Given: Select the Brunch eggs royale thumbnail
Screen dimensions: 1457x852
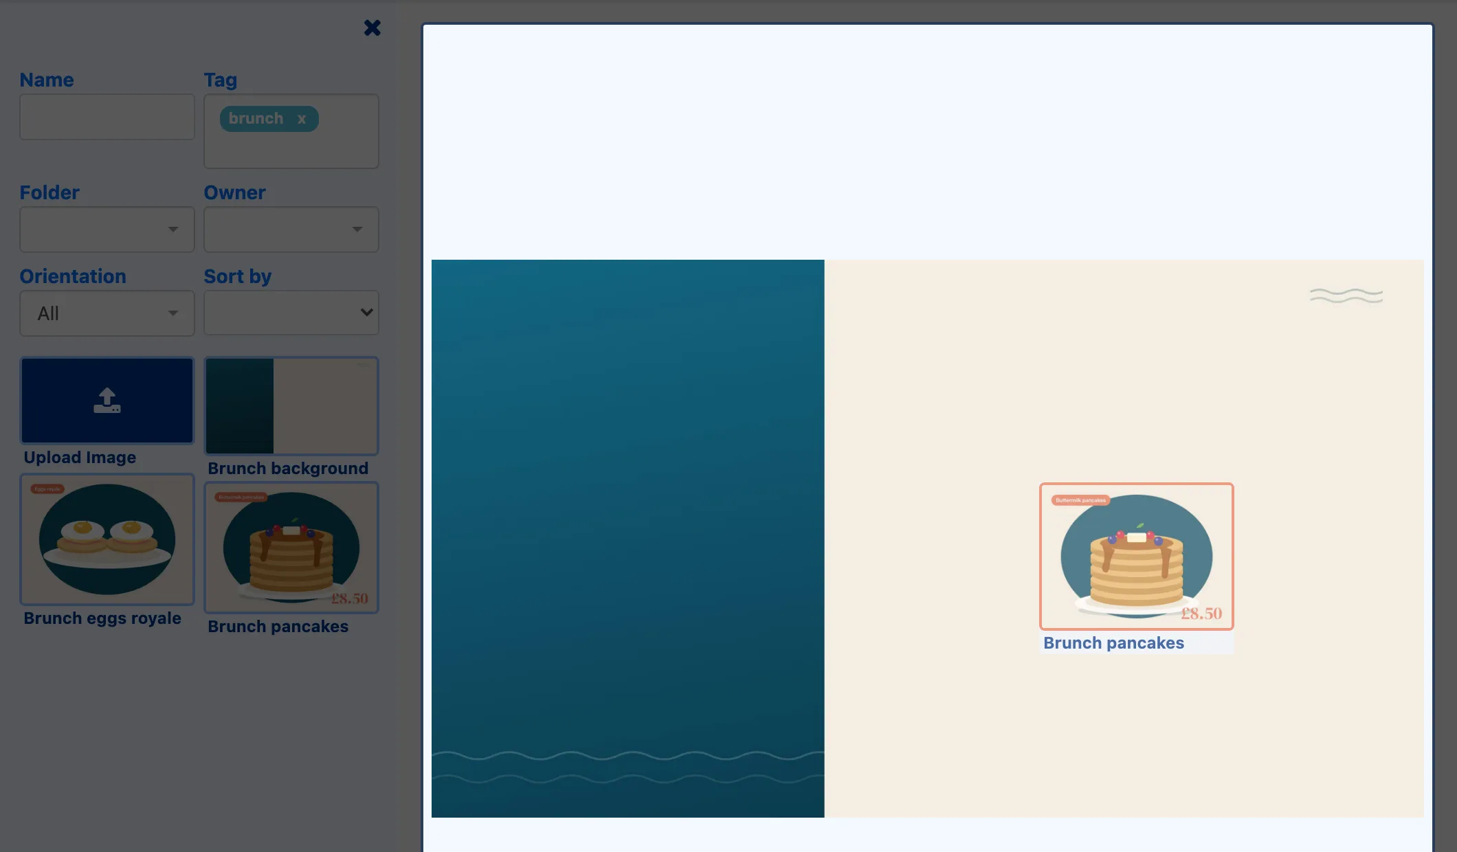Looking at the screenshot, I should [107, 539].
